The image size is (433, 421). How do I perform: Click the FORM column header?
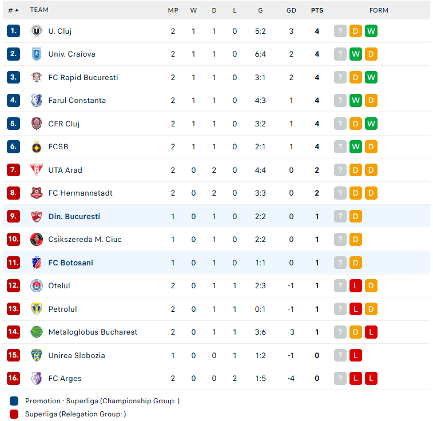pos(379,10)
